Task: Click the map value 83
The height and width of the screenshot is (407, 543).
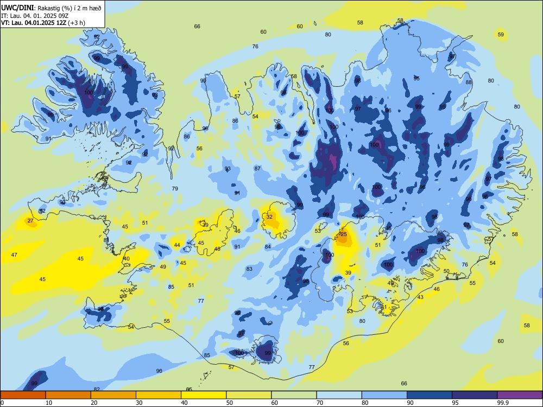Action: 249,269
